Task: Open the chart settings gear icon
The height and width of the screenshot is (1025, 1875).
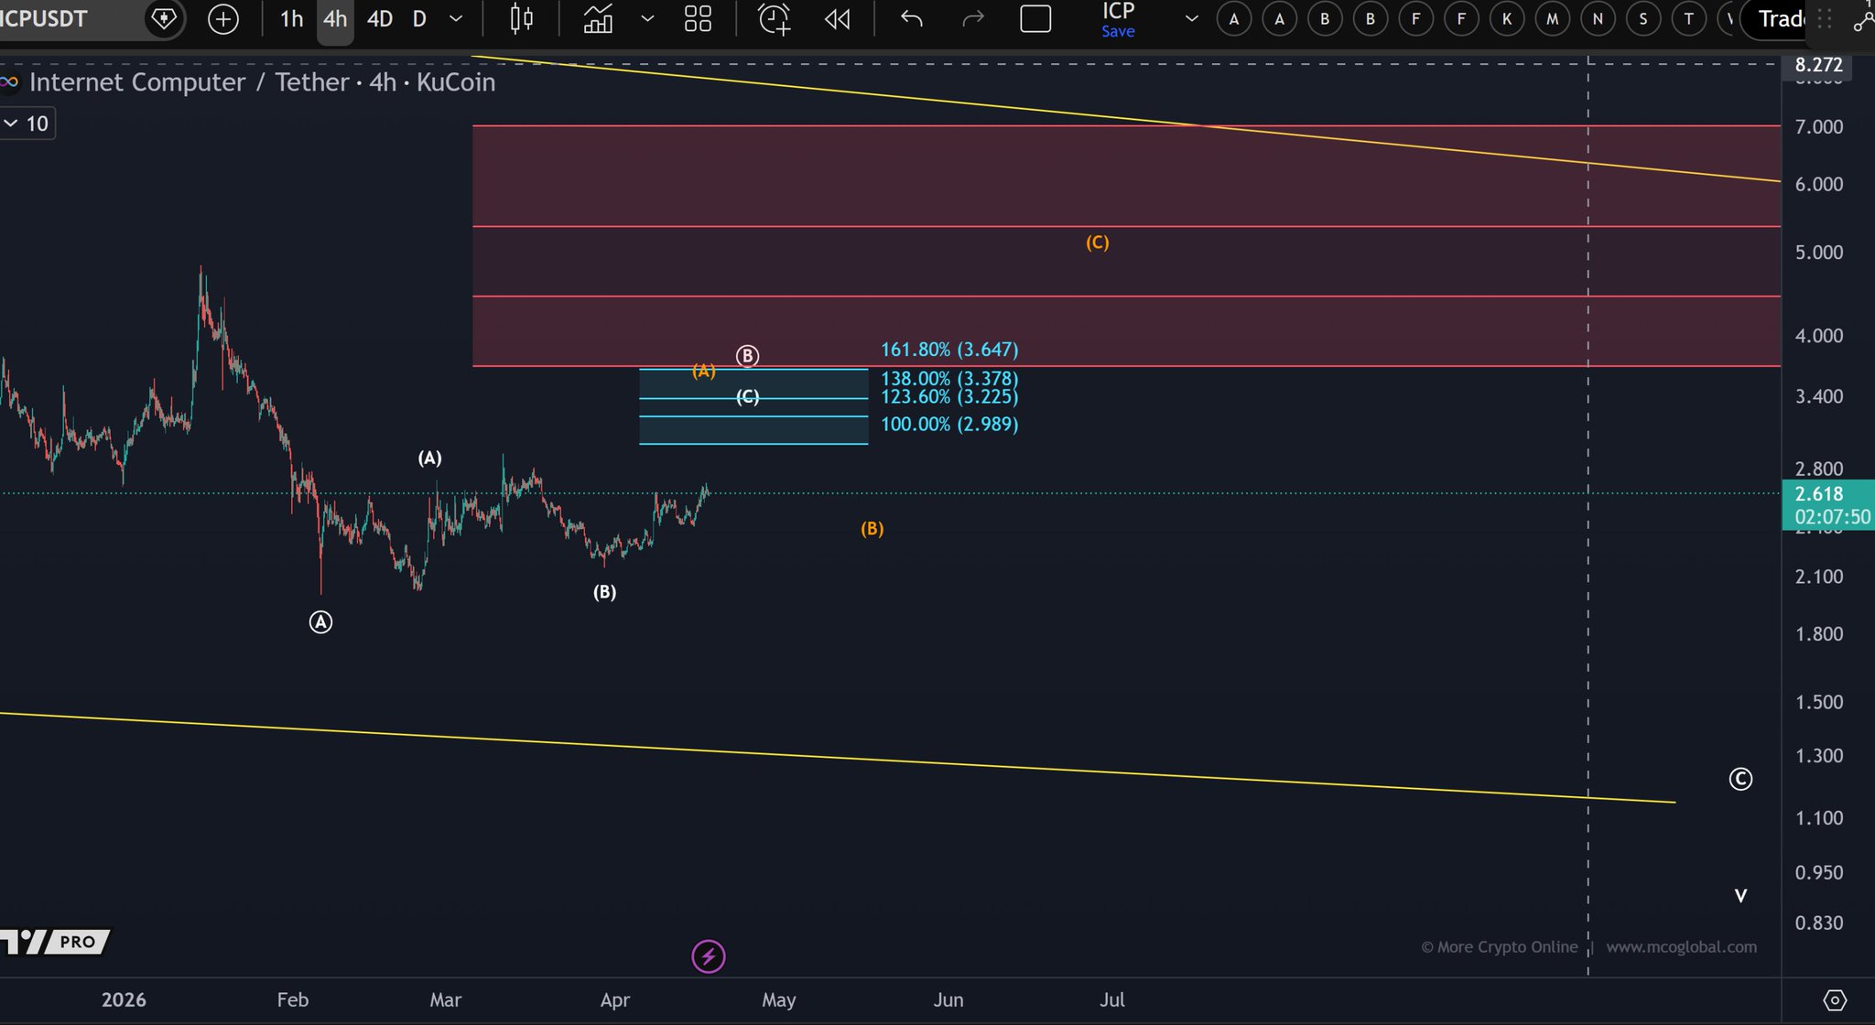Action: click(x=1835, y=1000)
